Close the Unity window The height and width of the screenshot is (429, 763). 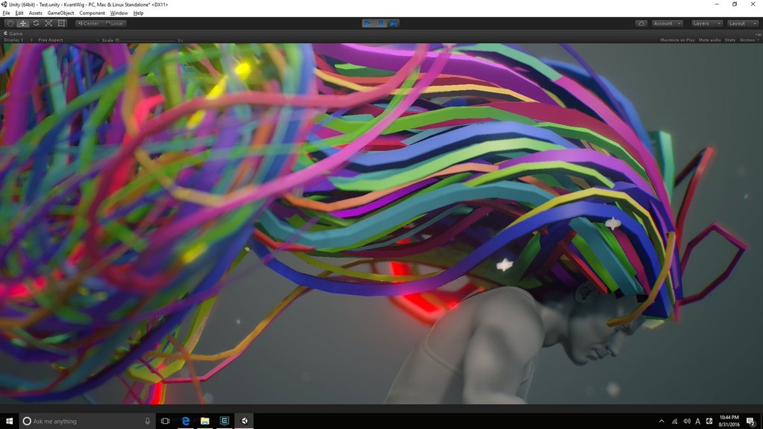[x=753, y=4]
